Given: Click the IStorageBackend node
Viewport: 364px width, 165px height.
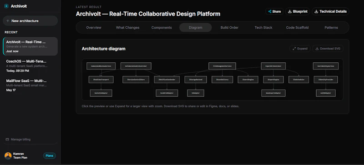Looking at the screenshot, I should pos(196,80).
